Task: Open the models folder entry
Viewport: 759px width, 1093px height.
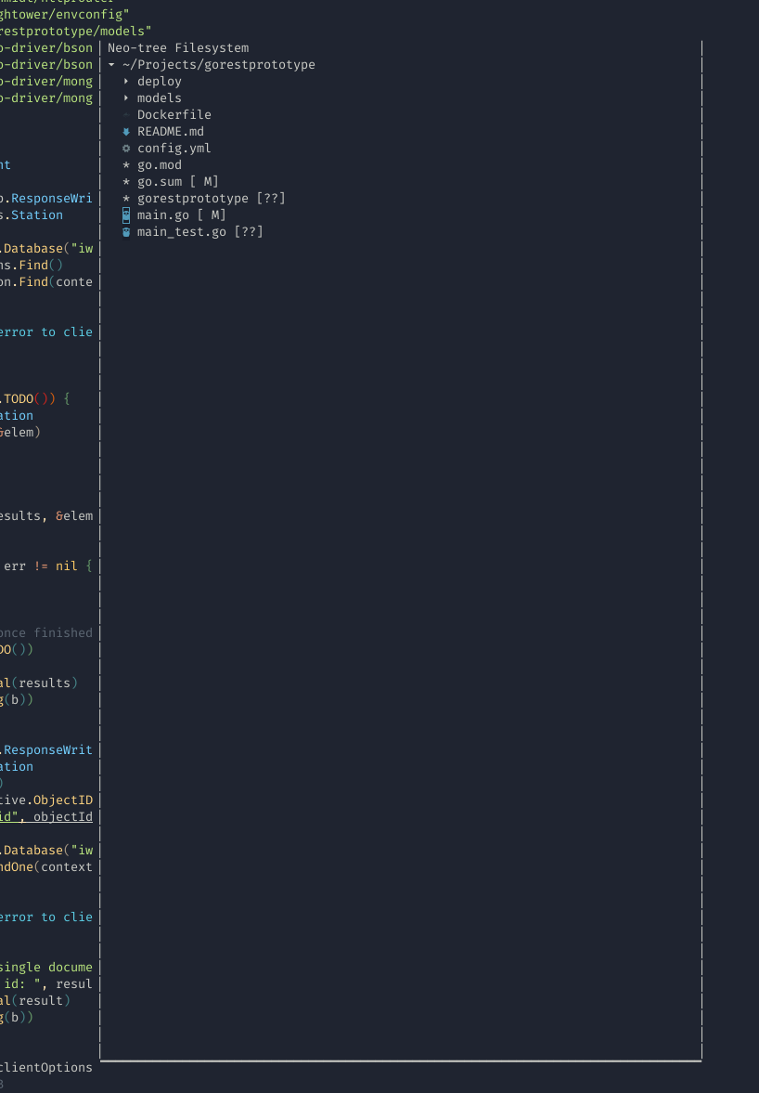Action: click(160, 98)
